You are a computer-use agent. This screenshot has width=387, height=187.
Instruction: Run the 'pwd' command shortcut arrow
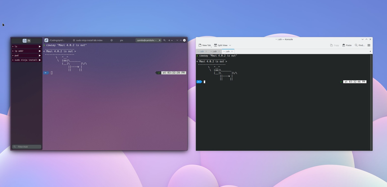(x=40, y=55)
